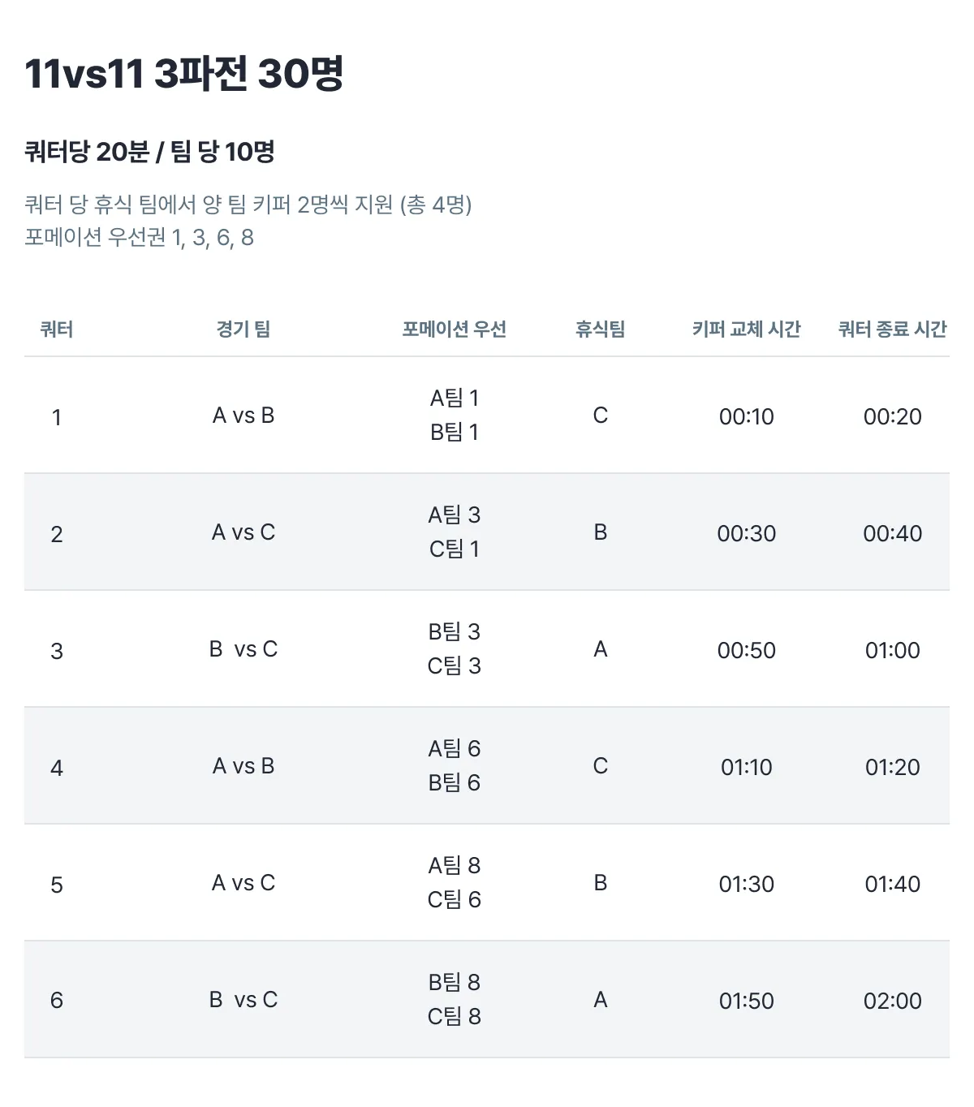Select the "B vs C" cell in quarter 3
Image resolution: width=974 pixels, height=1107 pixels.
(243, 649)
